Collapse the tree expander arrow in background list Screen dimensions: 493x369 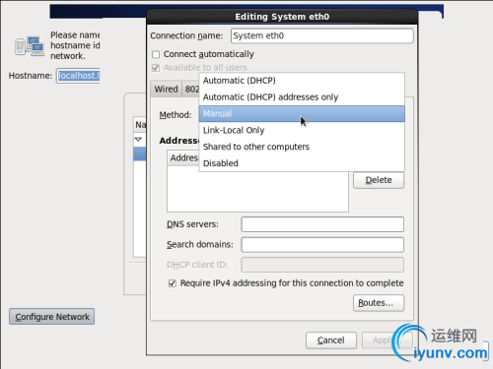138,140
